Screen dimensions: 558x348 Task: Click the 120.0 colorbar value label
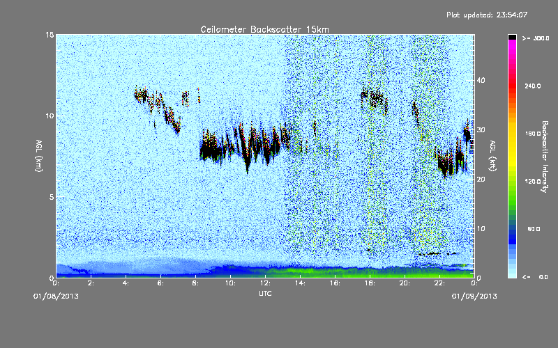click(532, 182)
